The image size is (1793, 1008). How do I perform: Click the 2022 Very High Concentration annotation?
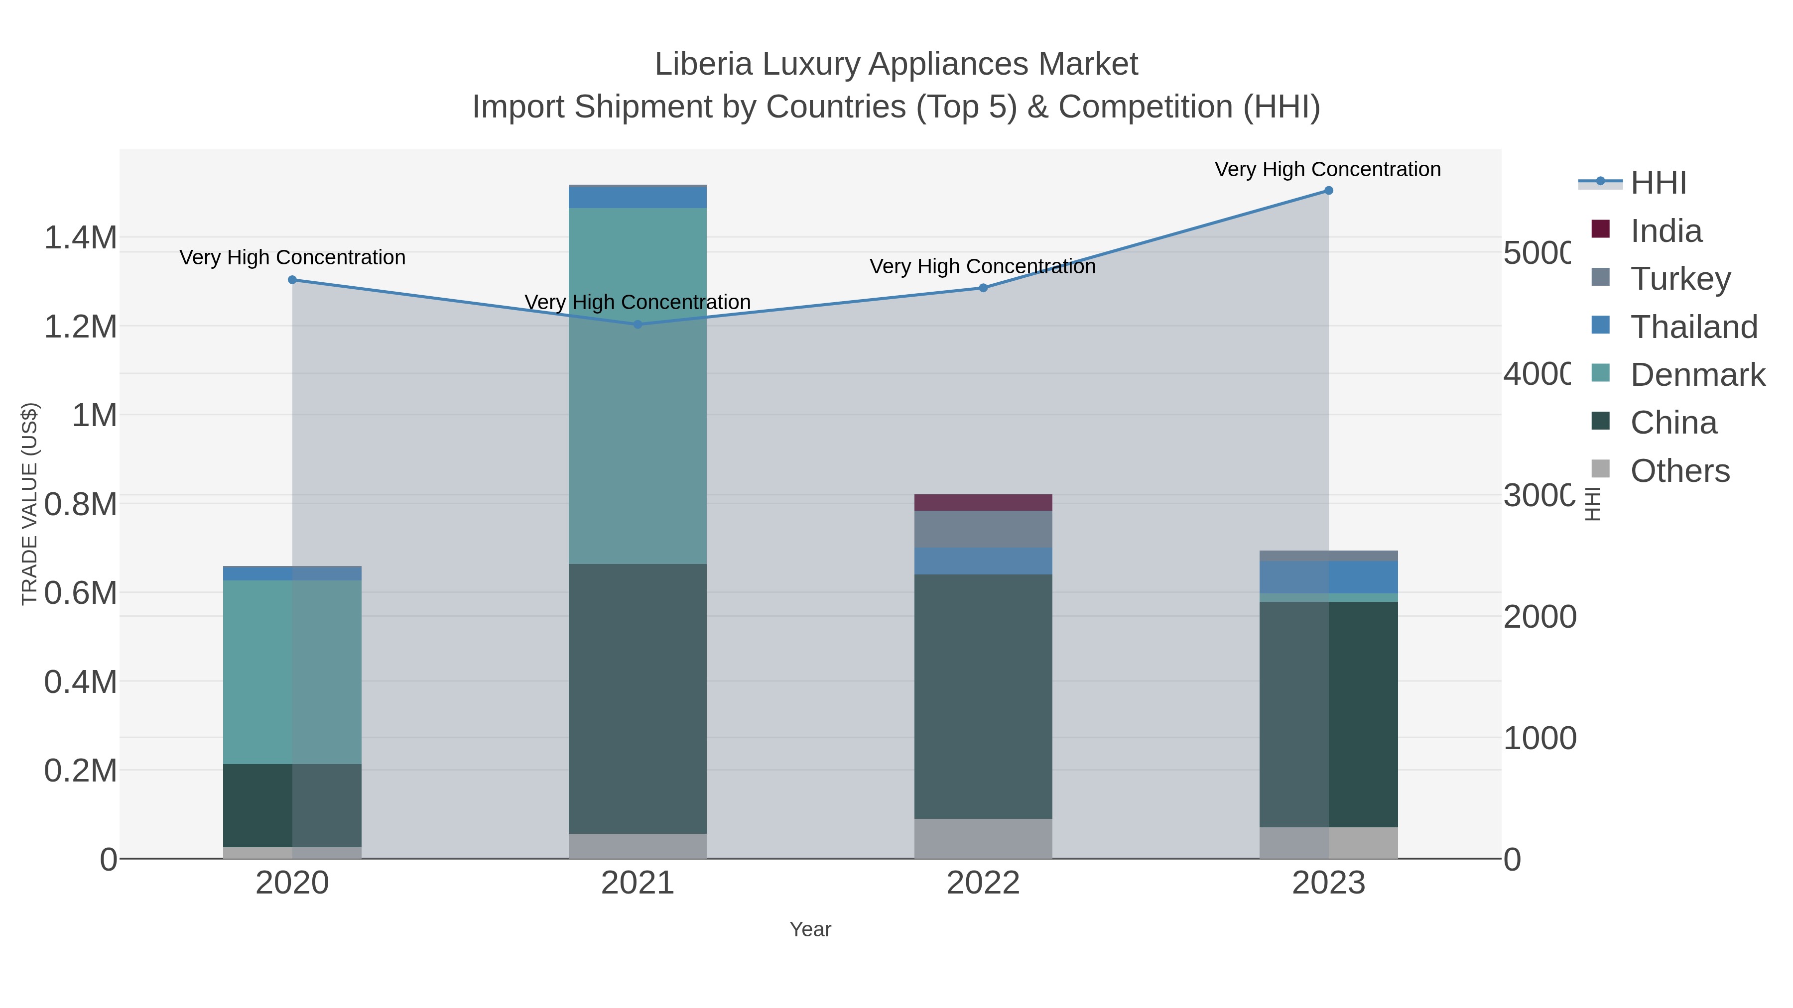click(983, 266)
